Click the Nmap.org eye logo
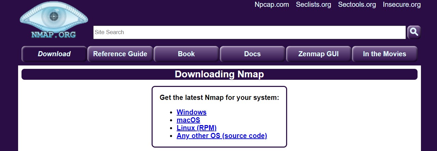This screenshot has width=437, height=151. pyautogui.click(x=54, y=20)
